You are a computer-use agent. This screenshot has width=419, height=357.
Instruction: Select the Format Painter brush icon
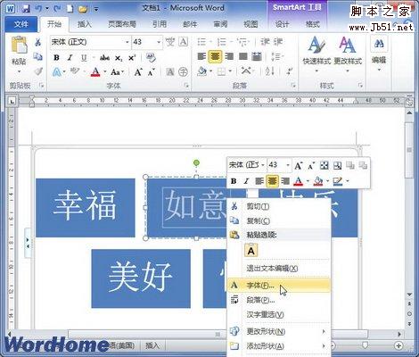[38, 71]
